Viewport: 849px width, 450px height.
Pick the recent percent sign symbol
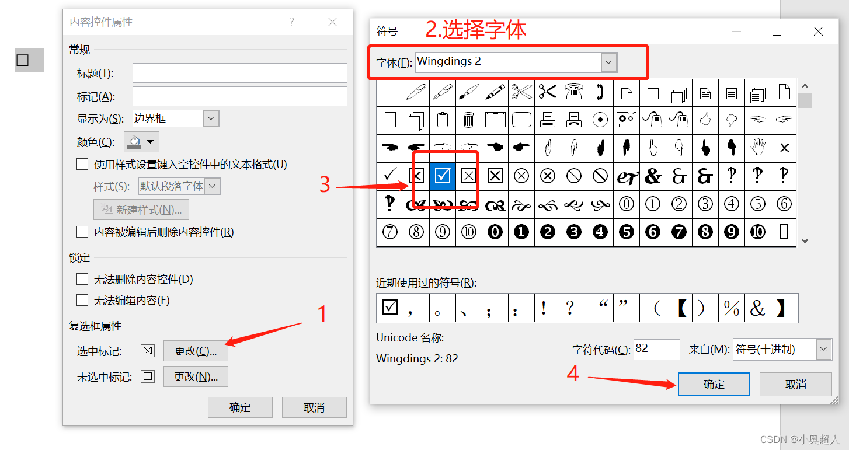coord(732,308)
